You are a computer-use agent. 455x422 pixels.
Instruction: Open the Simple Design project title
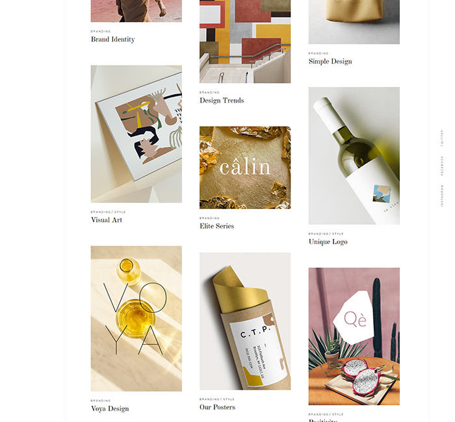coord(330,62)
